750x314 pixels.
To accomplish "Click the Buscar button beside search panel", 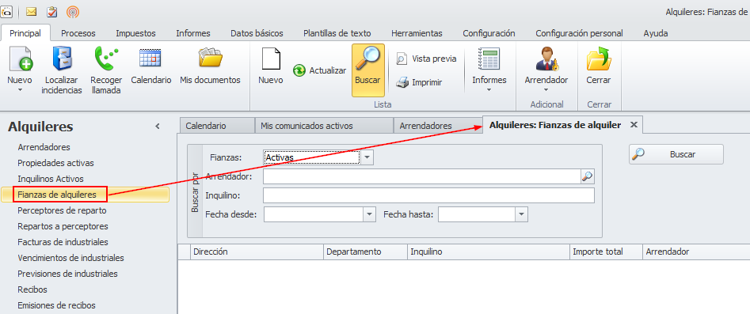I will (676, 154).
